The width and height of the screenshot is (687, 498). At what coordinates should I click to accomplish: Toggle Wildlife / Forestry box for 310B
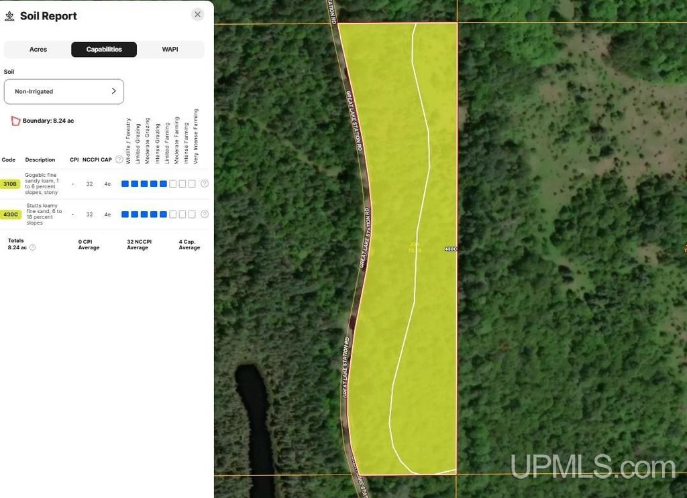pyautogui.click(x=125, y=184)
